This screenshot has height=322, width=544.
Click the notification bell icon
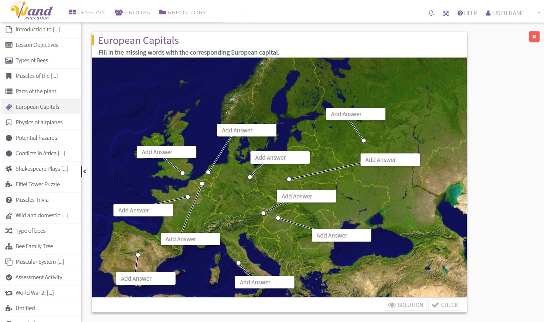point(431,13)
